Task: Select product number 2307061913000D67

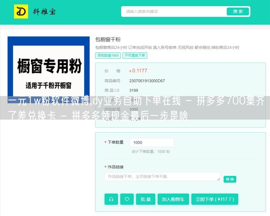Action: 147,81
